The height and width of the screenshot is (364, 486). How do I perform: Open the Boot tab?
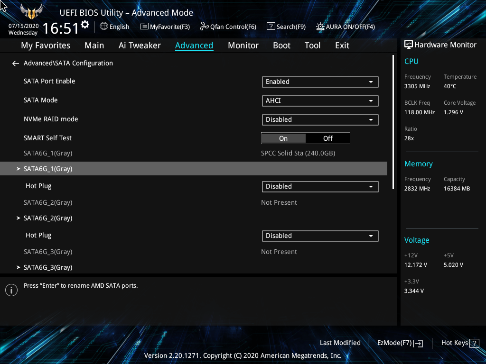(281, 45)
